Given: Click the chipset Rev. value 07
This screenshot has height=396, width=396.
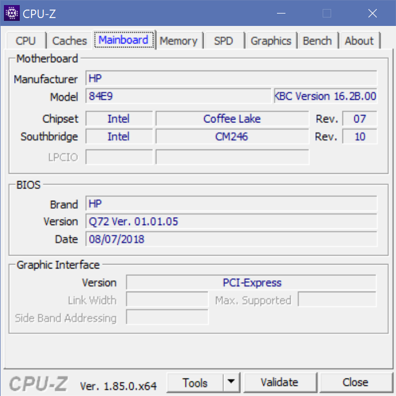Looking at the screenshot, I should pos(360,118).
